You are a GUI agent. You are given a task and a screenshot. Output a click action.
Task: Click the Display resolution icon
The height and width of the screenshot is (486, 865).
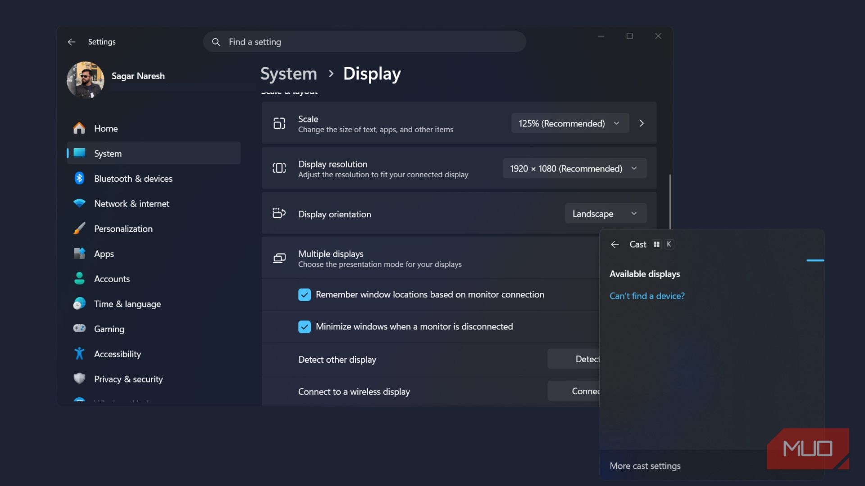[279, 168]
